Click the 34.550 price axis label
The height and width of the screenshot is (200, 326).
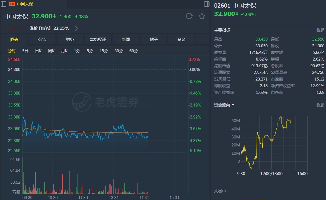[14, 60]
